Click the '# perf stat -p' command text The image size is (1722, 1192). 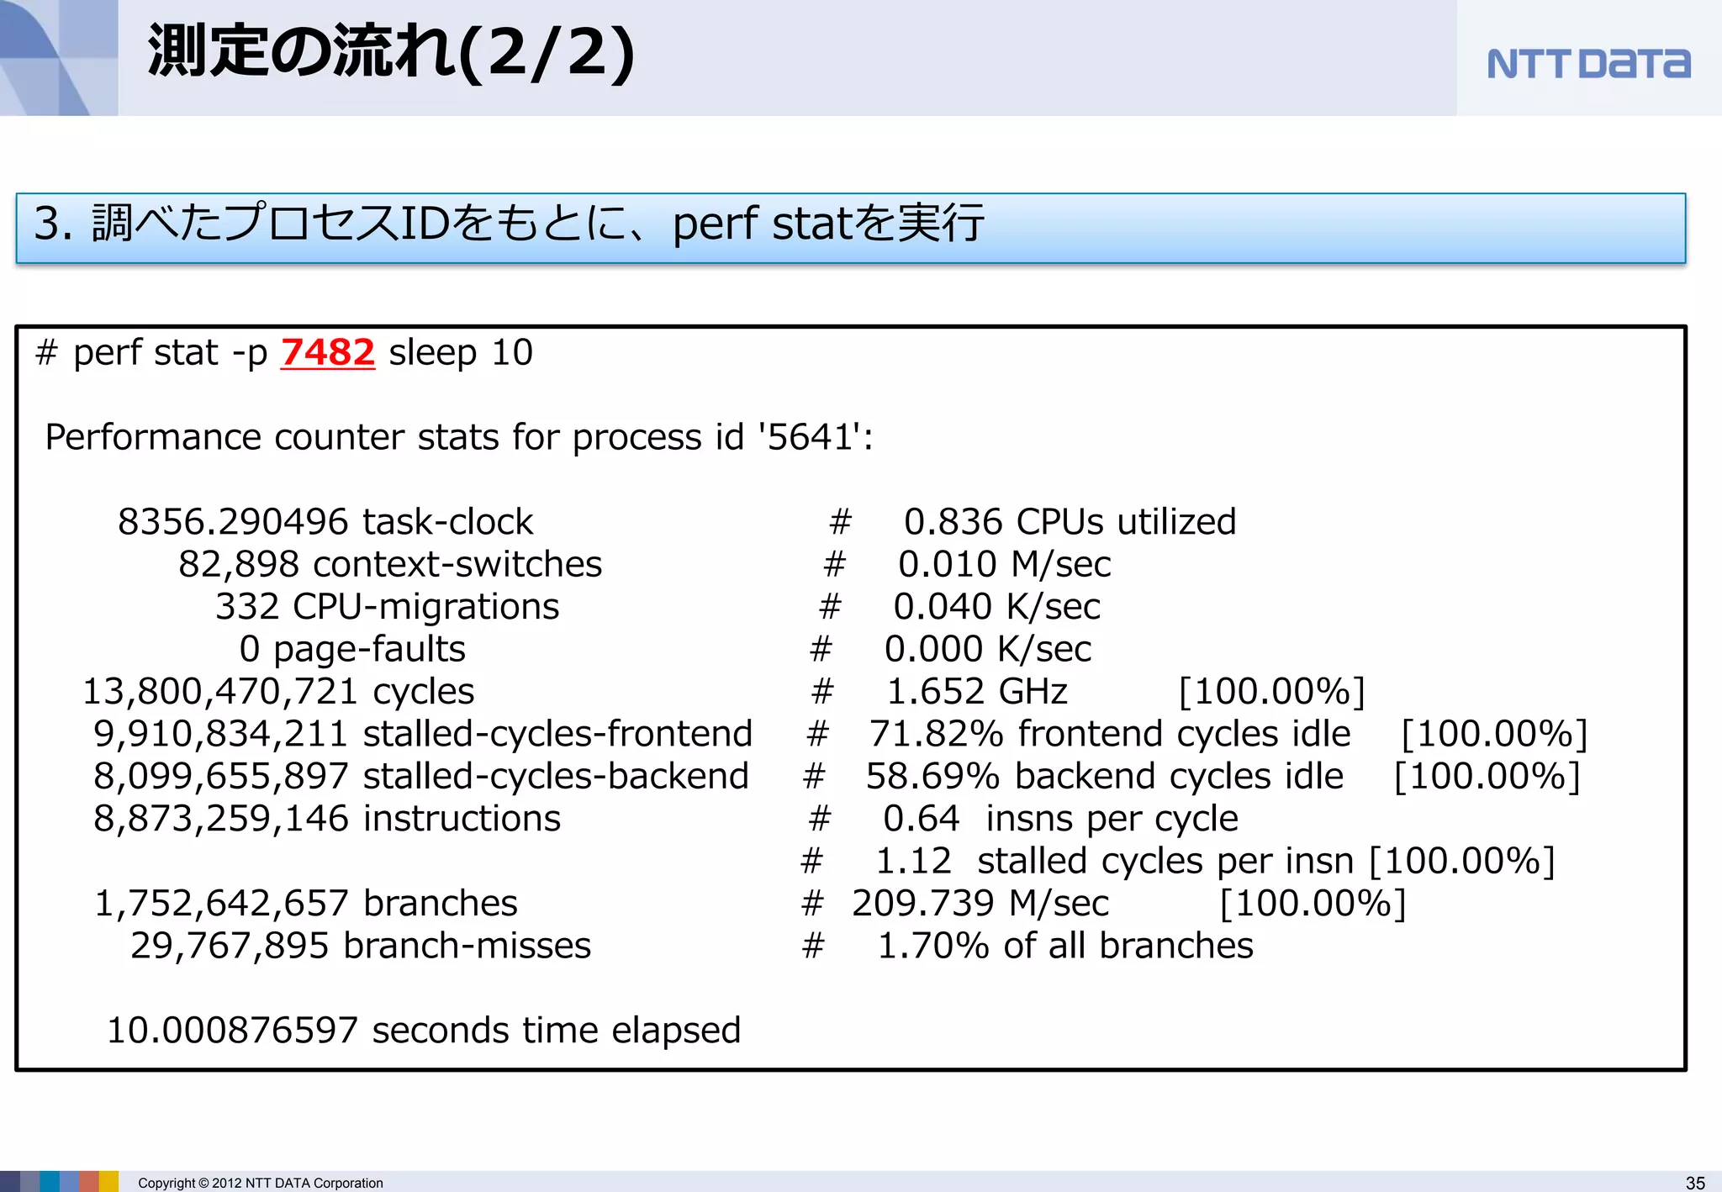(x=151, y=352)
